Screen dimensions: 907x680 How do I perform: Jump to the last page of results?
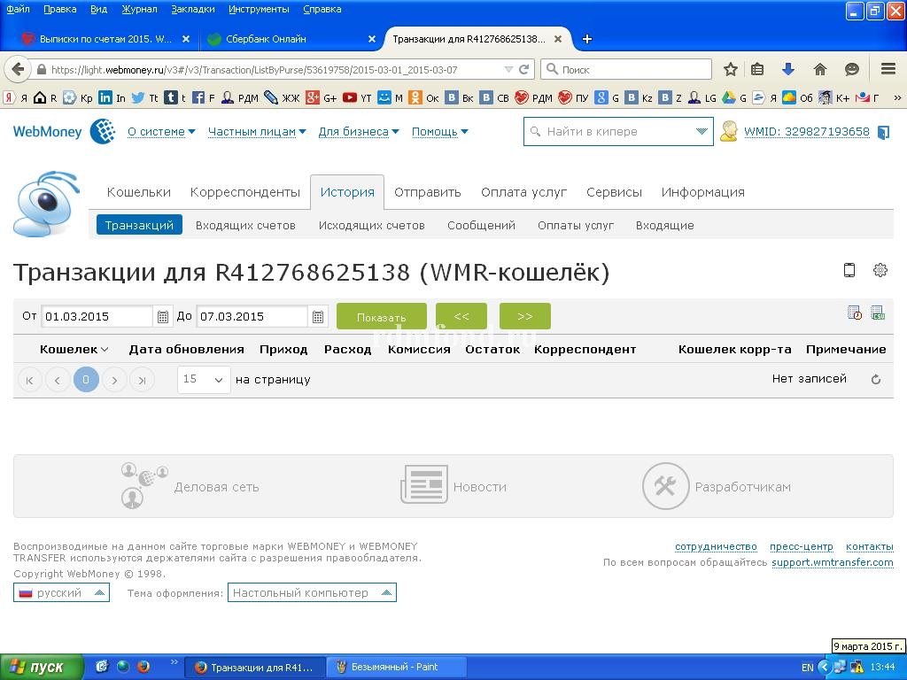point(143,380)
